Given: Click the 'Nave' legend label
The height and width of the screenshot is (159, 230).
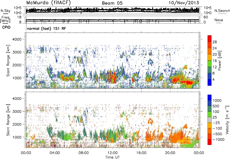Looking at the screenshot, I should click(219, 20).
